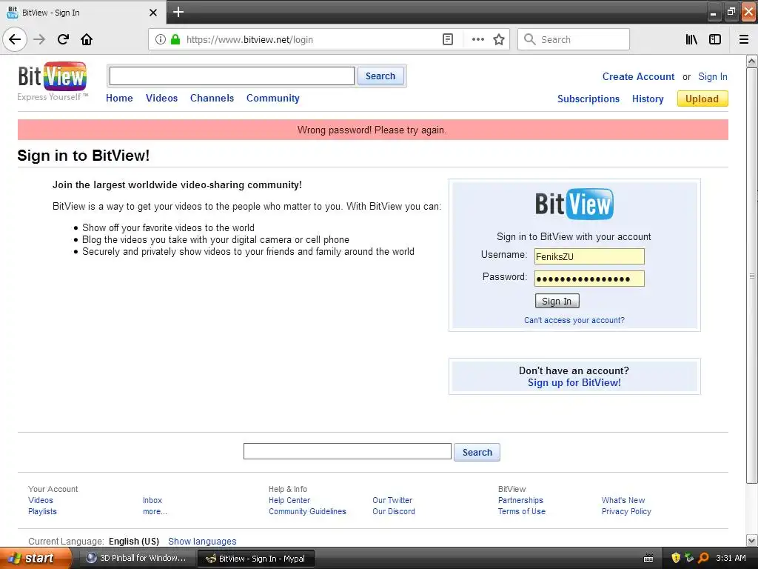Screen dimensions: 758x569
Task: Show site information icon in address bar
Action: [161, 39]
